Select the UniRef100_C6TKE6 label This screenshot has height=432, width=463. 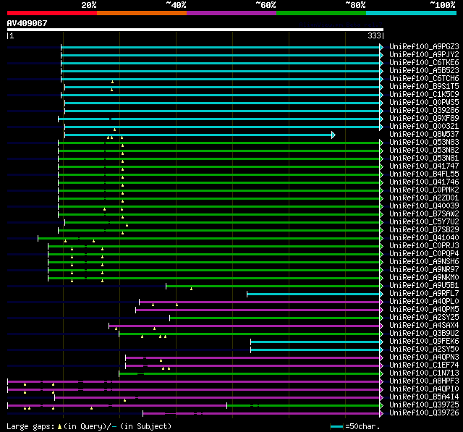424,63
